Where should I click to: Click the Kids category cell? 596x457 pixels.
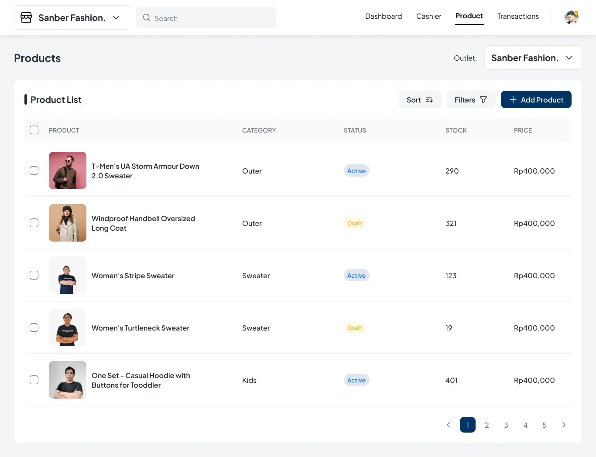click(250, 380)
